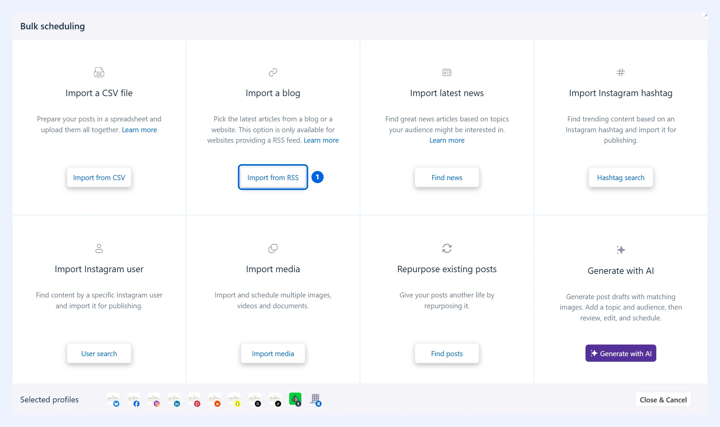Select the Google Business building profile
Image resolution: width=720 pixels, height=427 pixels.
316,399
